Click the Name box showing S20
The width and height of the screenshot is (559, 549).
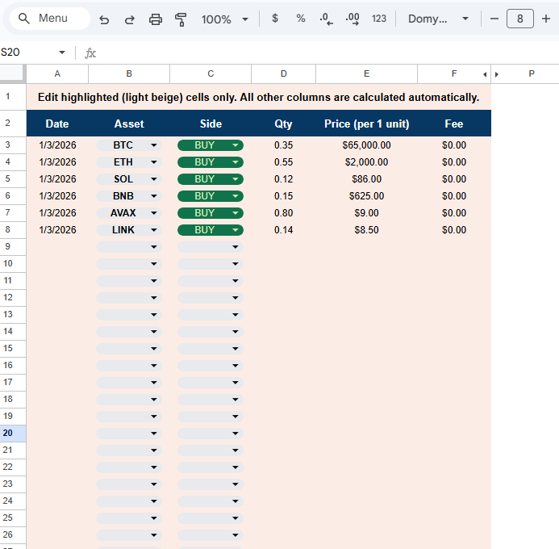click(x=27, y=52)
